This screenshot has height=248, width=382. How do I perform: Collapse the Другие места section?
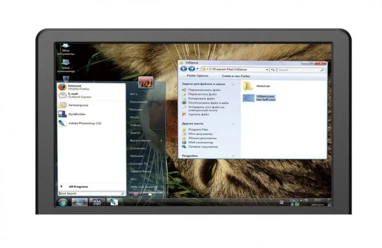tap(233, 124)
